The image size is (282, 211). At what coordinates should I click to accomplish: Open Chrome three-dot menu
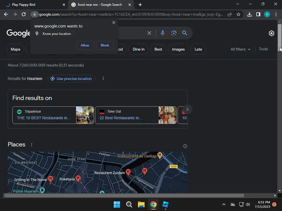276,14
